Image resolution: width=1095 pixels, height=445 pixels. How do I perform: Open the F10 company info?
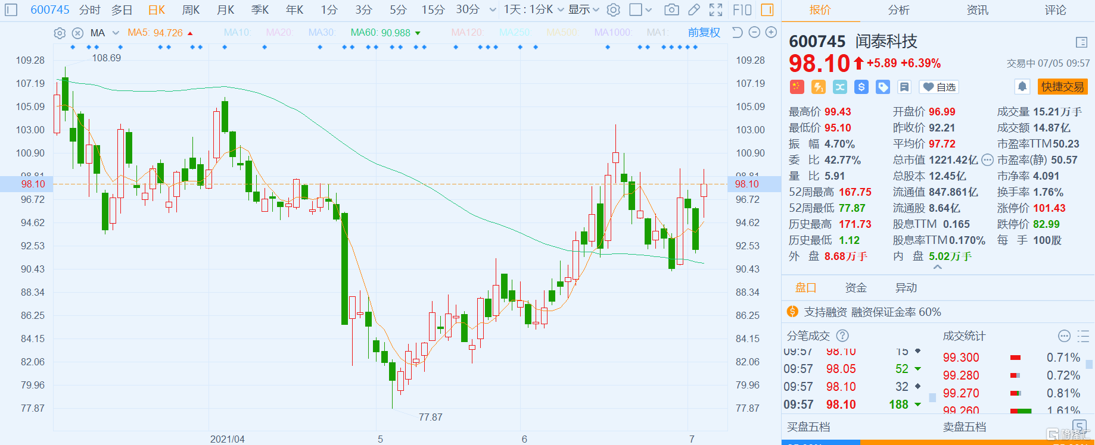pyautogui.click(x=742, y=10)
